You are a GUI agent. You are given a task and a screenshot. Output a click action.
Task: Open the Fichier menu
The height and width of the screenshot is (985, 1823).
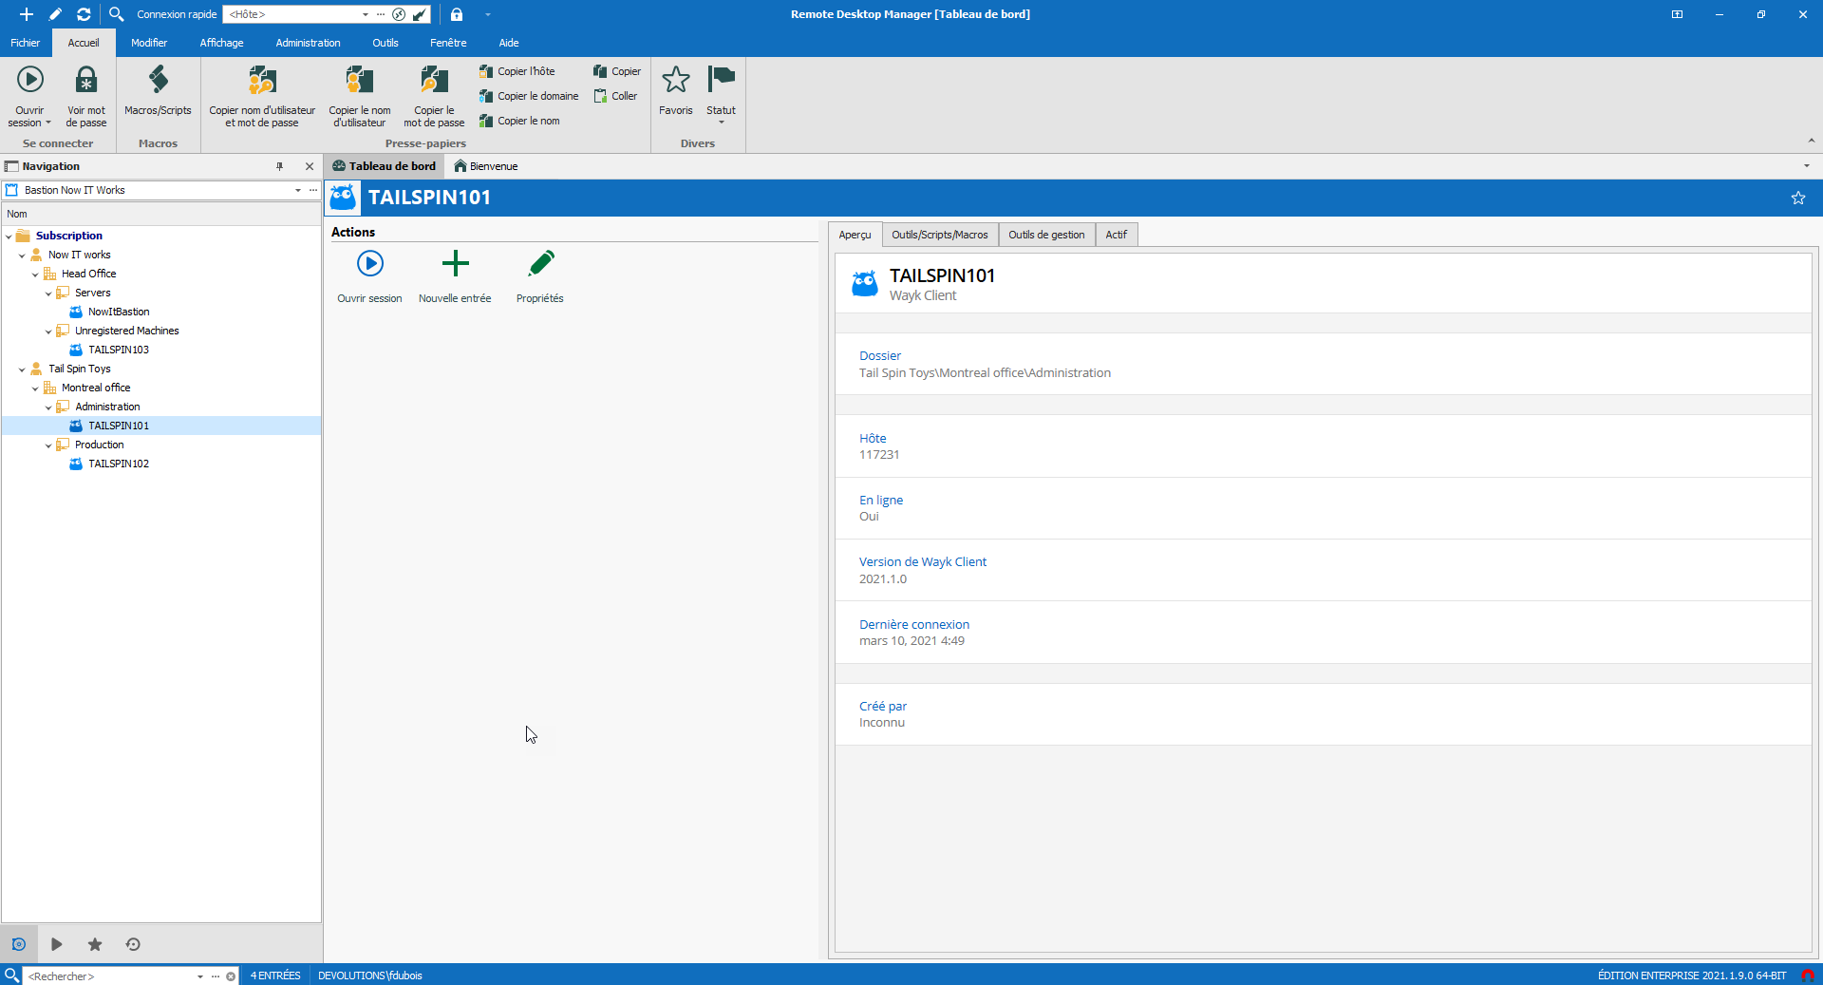click(26, 43)
